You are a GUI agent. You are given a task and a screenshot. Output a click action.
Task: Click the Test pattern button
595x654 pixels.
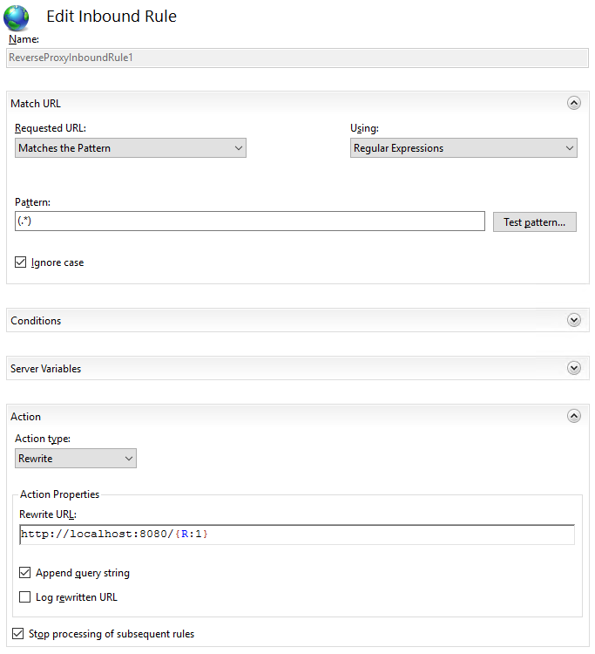(x=535, y=221)
